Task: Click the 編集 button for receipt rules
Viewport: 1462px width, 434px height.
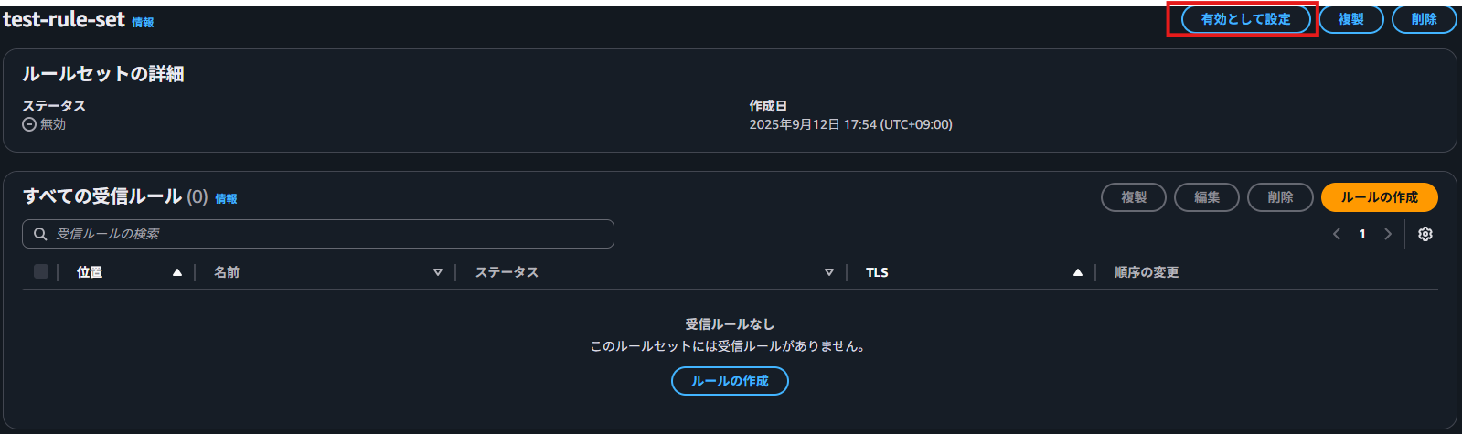Action: [1206, 197]
